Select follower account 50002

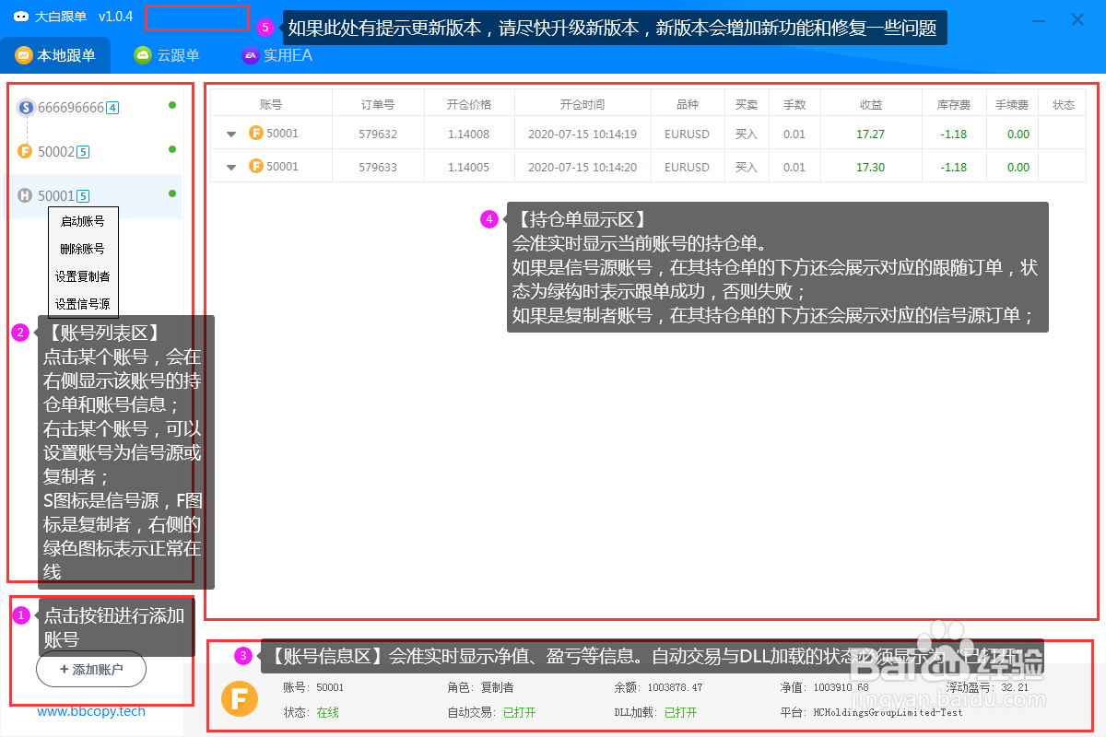tap(93, 151)
